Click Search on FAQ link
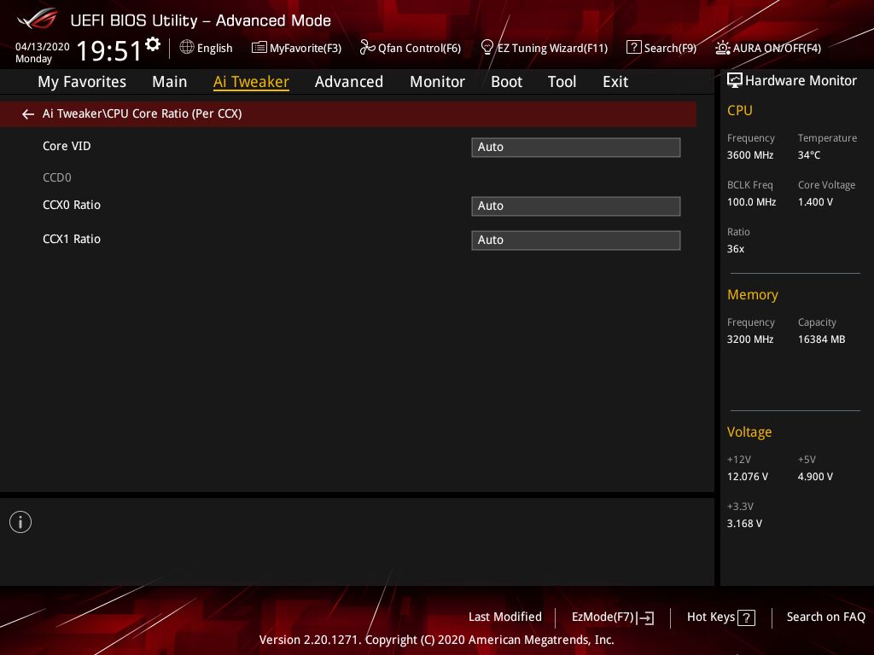 (825, 617)
